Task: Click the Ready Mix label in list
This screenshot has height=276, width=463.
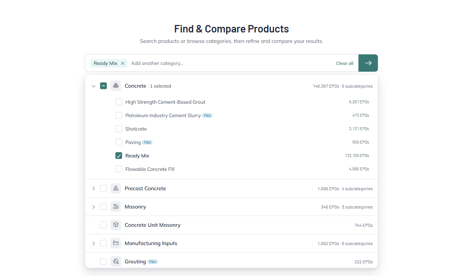Action: (x=137, y=156)
